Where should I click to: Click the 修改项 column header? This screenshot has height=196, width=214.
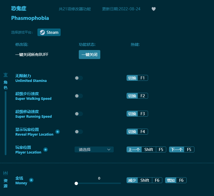coord(22,44)
